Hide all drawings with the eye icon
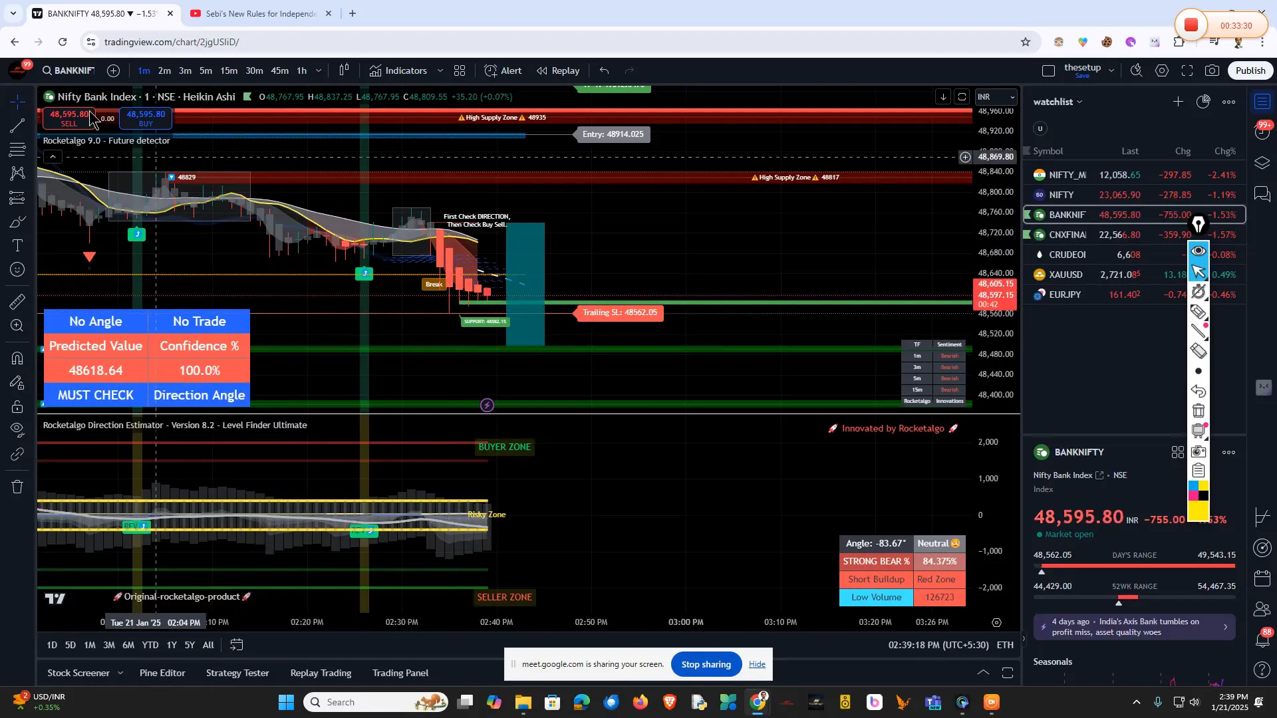The image size is (1277, 718). (x=18, y=430)
